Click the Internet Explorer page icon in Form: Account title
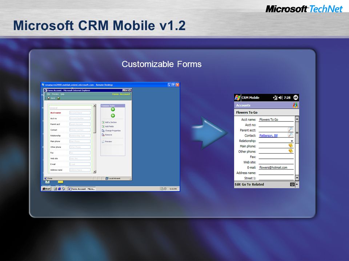 coord(46,90)
